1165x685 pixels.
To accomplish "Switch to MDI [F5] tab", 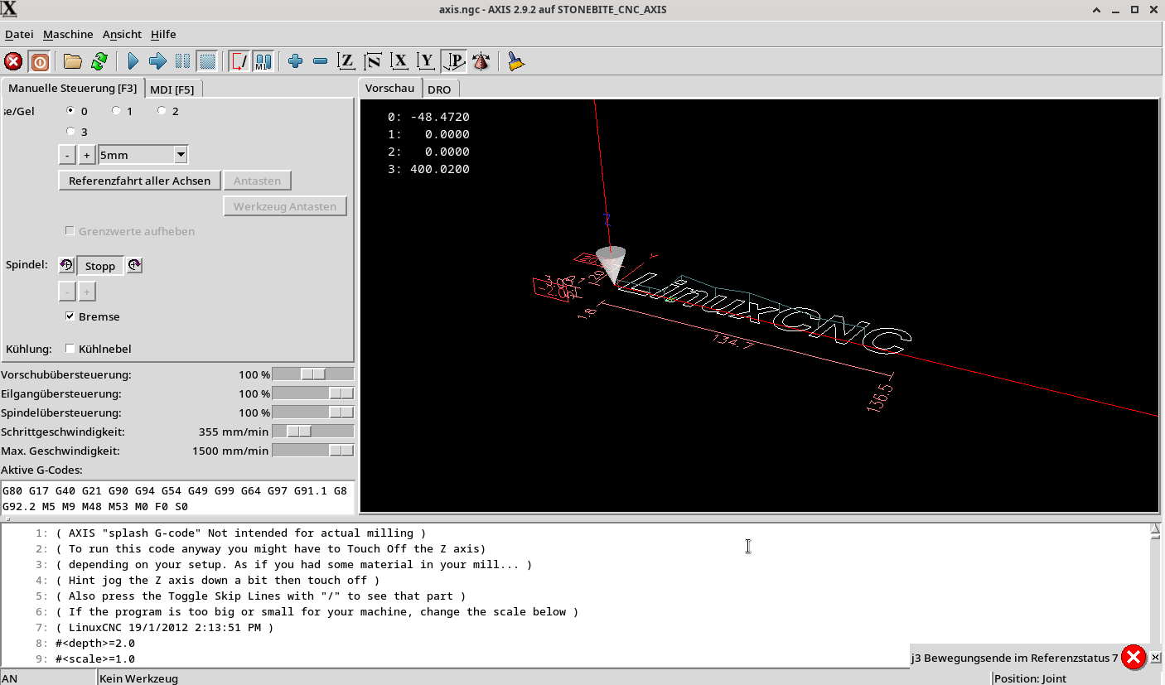I will pos(172,89).
